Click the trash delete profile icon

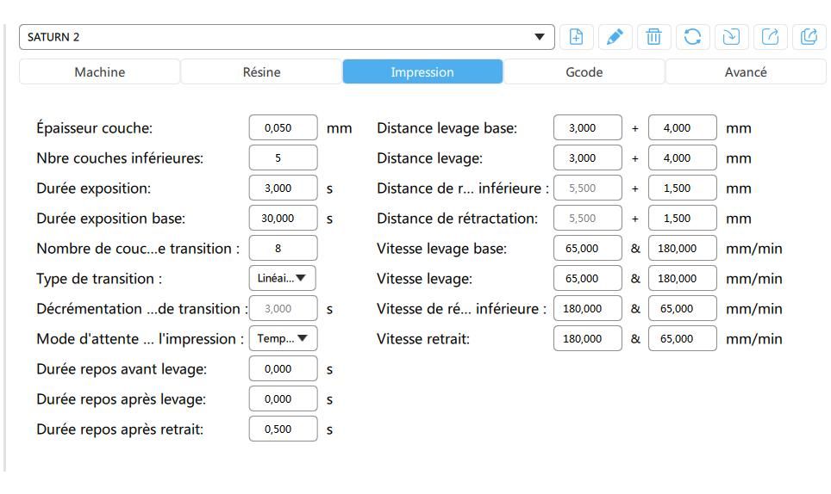653,37
